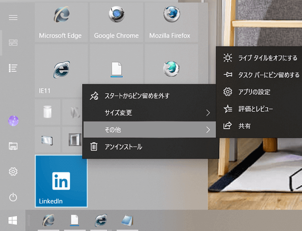Launch the Google Chrome tile
This screenshot has height=231, width=302.
116,22
